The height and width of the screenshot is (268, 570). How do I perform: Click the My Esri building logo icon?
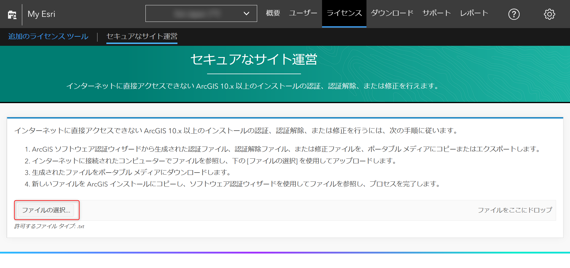pos(12,14)
